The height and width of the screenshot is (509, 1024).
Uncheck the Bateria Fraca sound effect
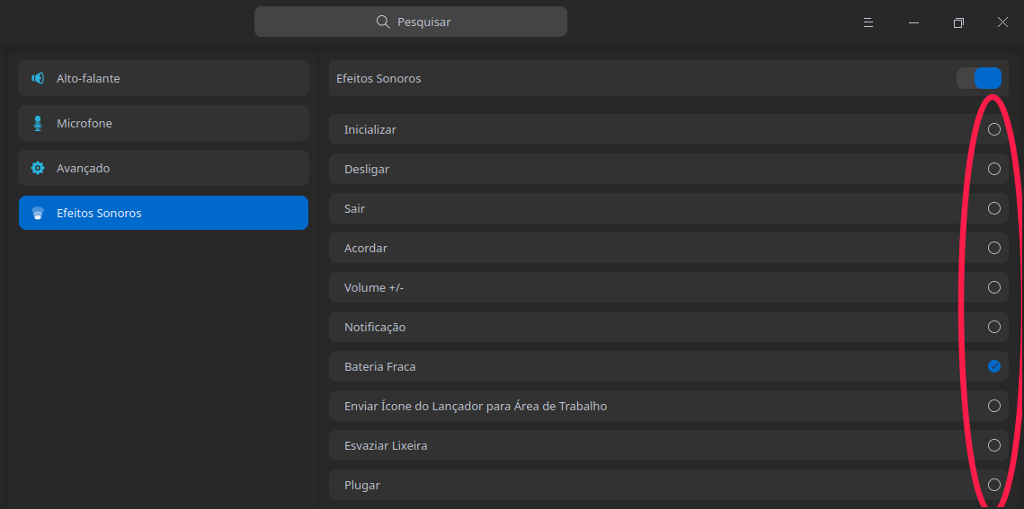point(994,366)
